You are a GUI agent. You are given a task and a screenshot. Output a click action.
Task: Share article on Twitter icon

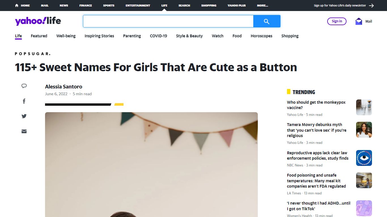[24, 116]
